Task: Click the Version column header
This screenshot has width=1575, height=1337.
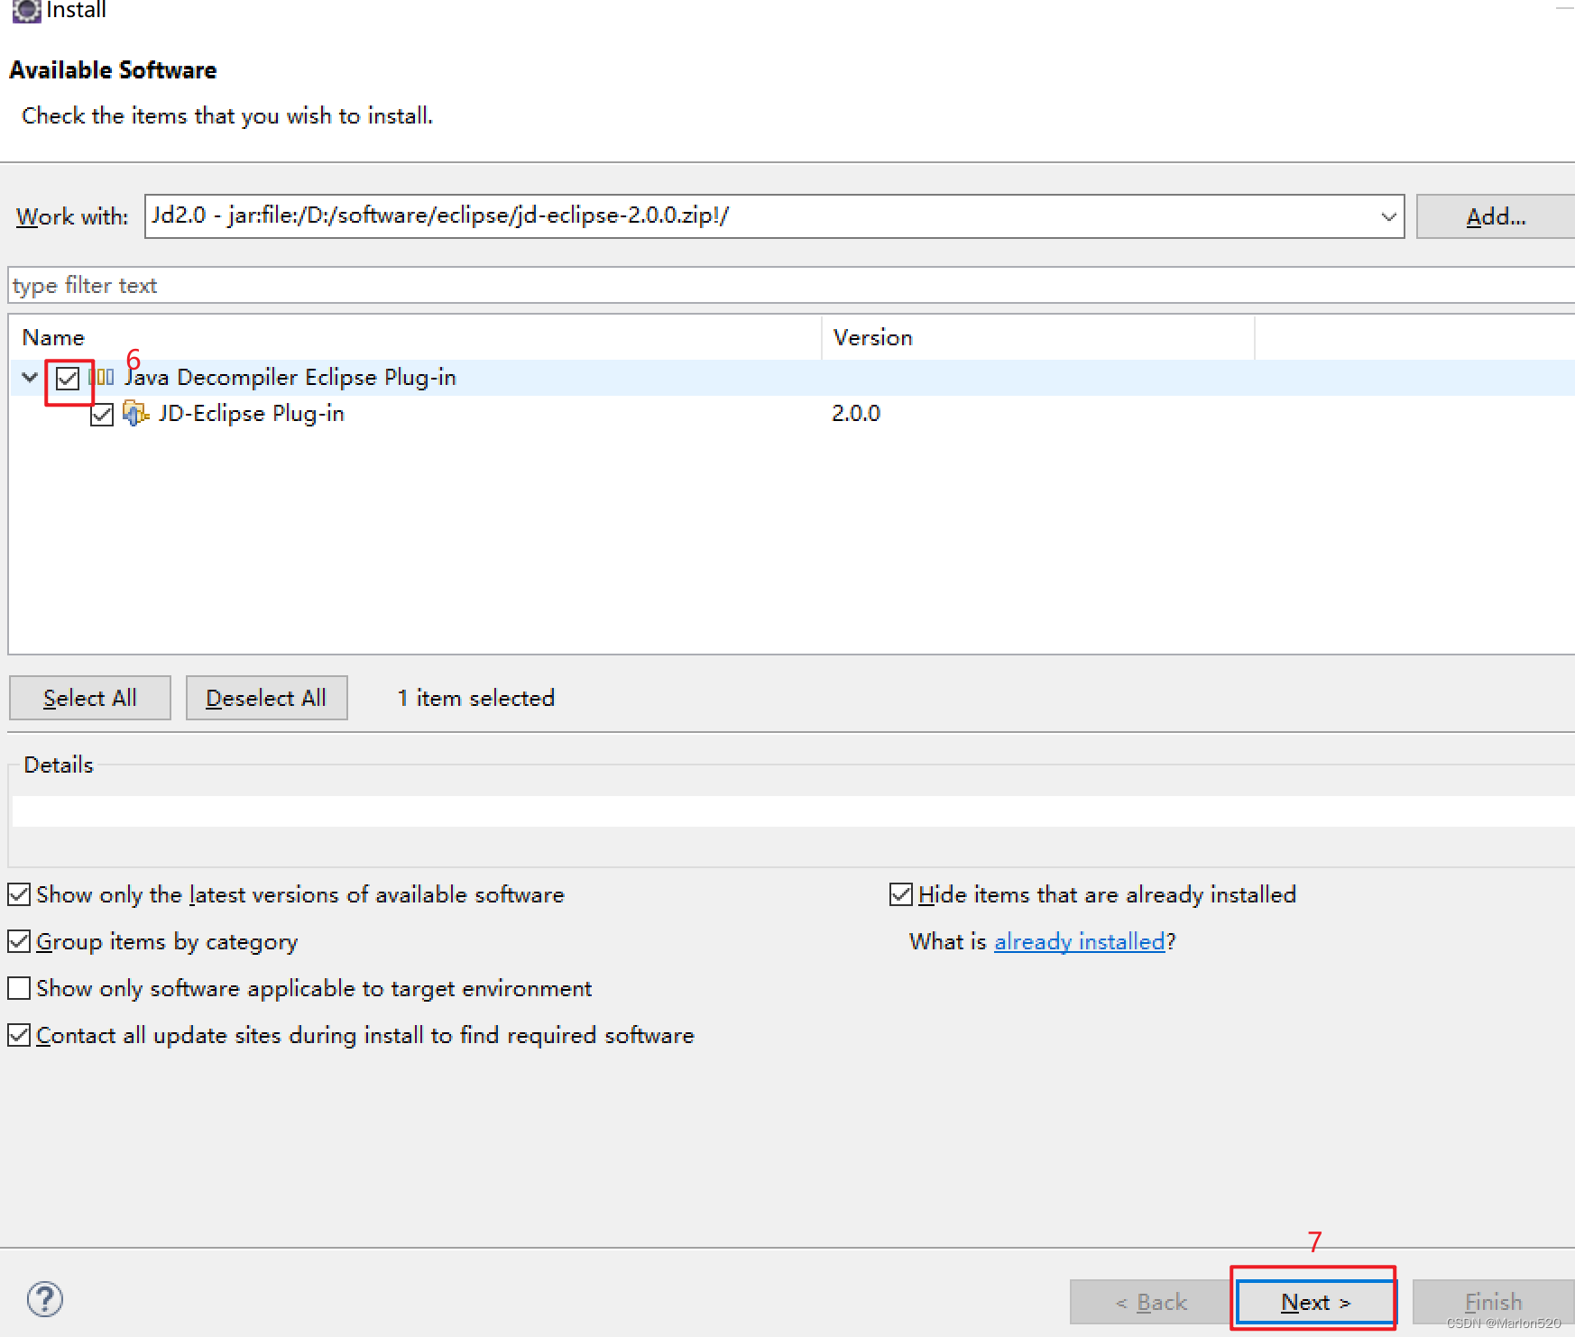Action: 1038,337
